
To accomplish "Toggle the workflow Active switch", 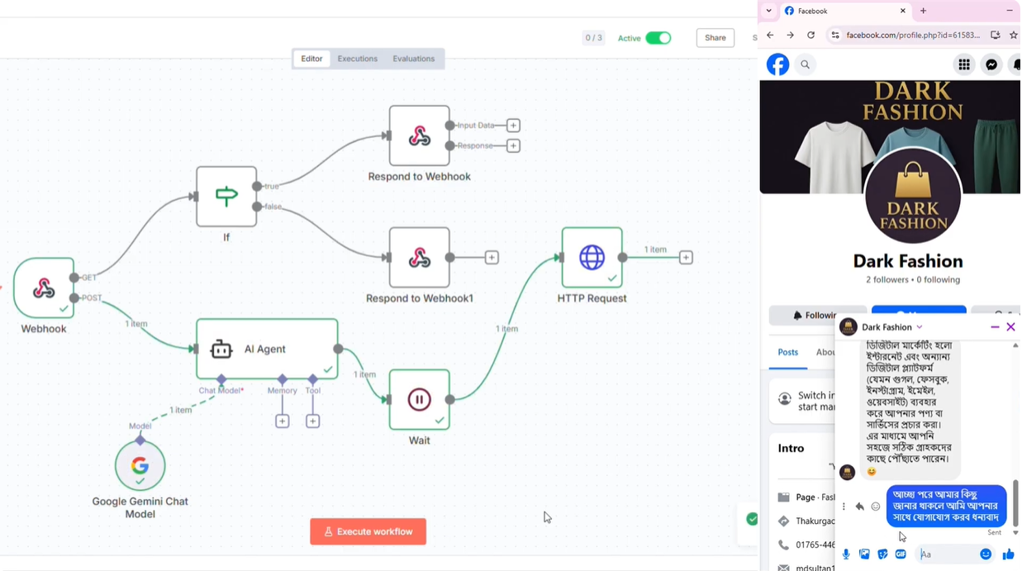I will coord(658,38).
